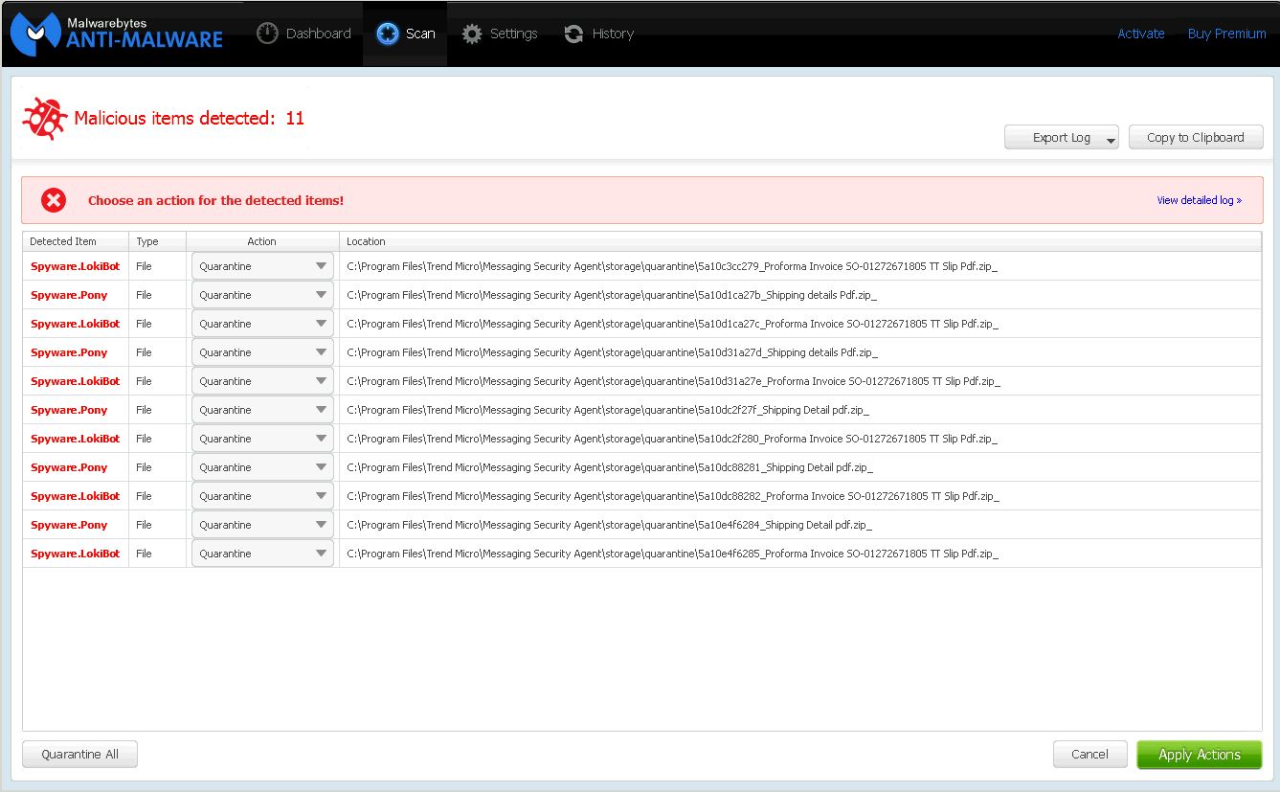Go to the History tab
Viewport: 1280px width, 792px height.
(x=598, y=34)
